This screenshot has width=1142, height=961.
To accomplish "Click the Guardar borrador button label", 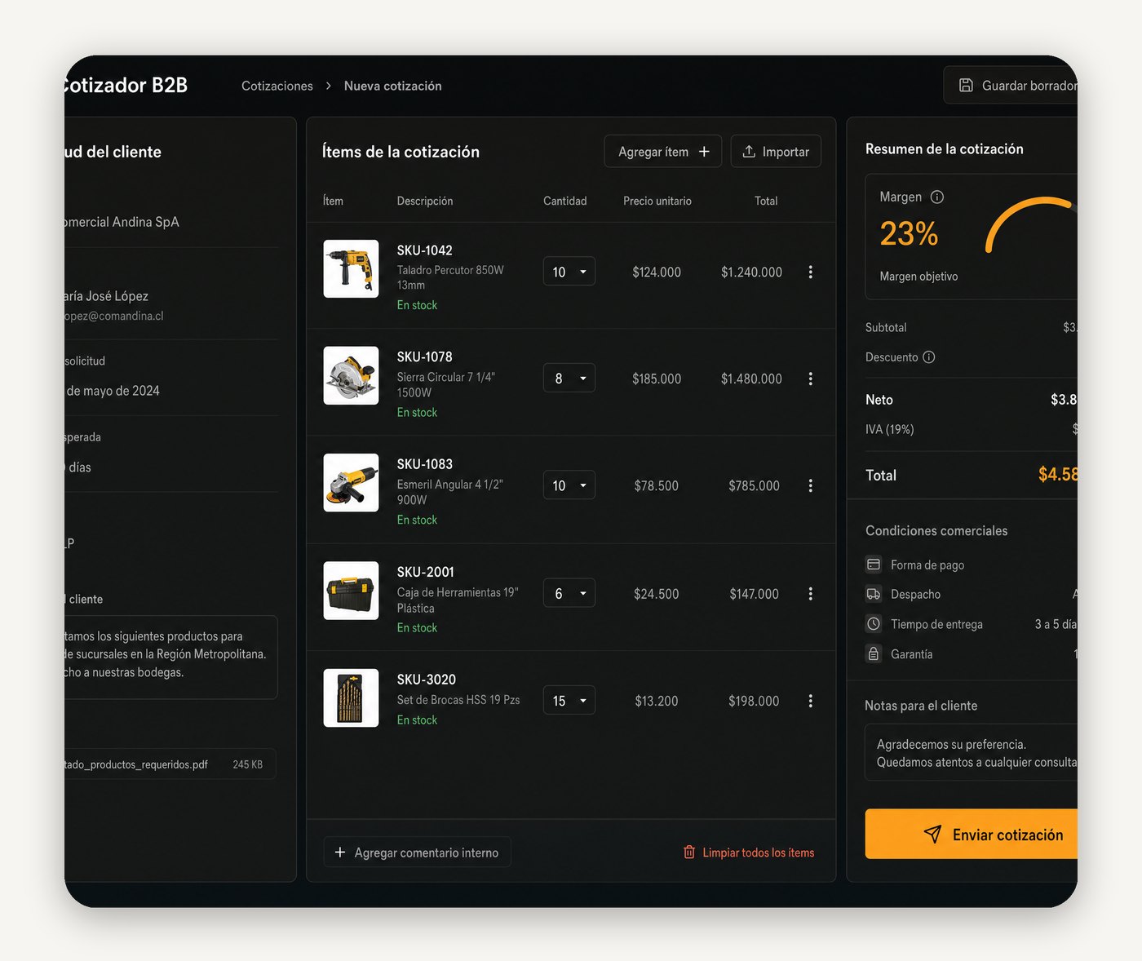I will point(1029,86).
